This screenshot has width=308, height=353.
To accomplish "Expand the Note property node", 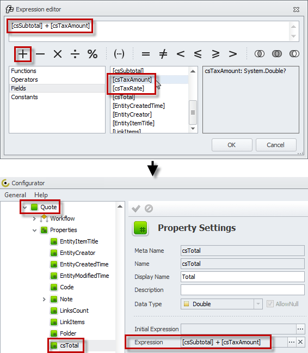I will pyautogui.click(x=44, y=299).
